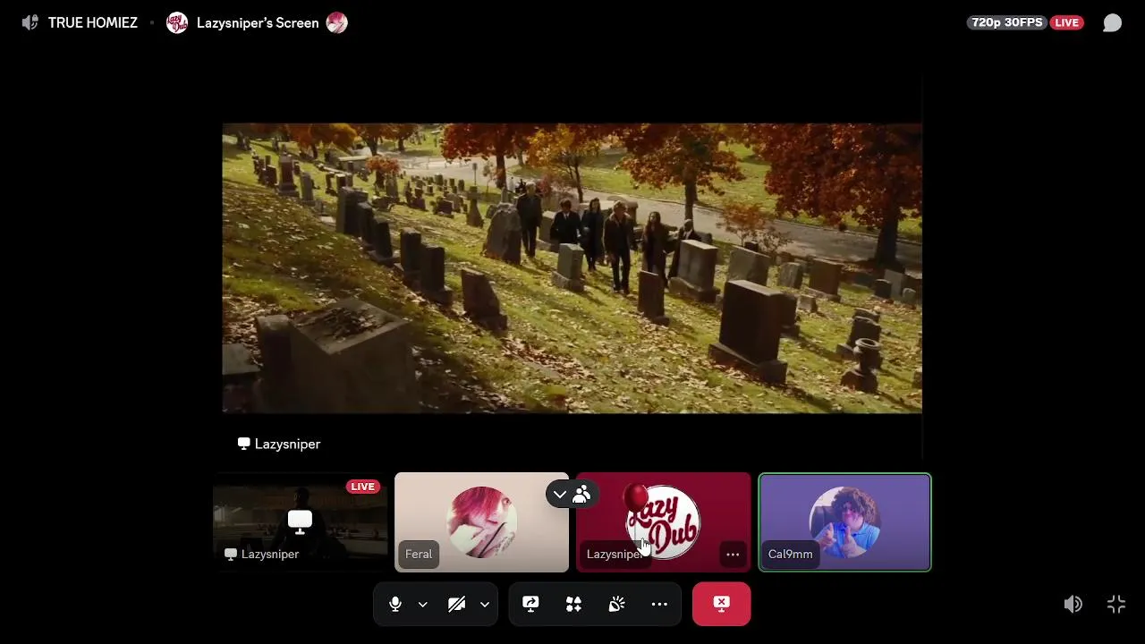The width and height of the screenshot is (1145, 644).
Task: Click the 720p 30FPS quality indicator
Action: coord(1007,22)
